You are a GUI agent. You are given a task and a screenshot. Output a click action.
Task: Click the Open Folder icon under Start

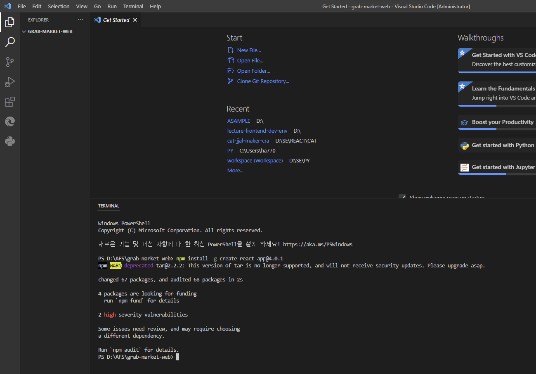[231, 71]
